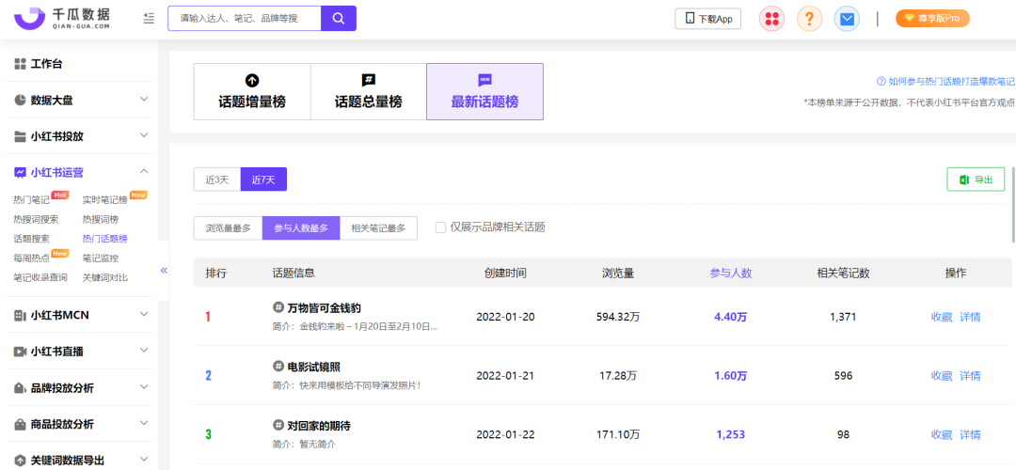Image resolution: width=1016 pixels, height=470 pixels.
Task: Open topic 电影试镜照
Action: coord(313,367)
